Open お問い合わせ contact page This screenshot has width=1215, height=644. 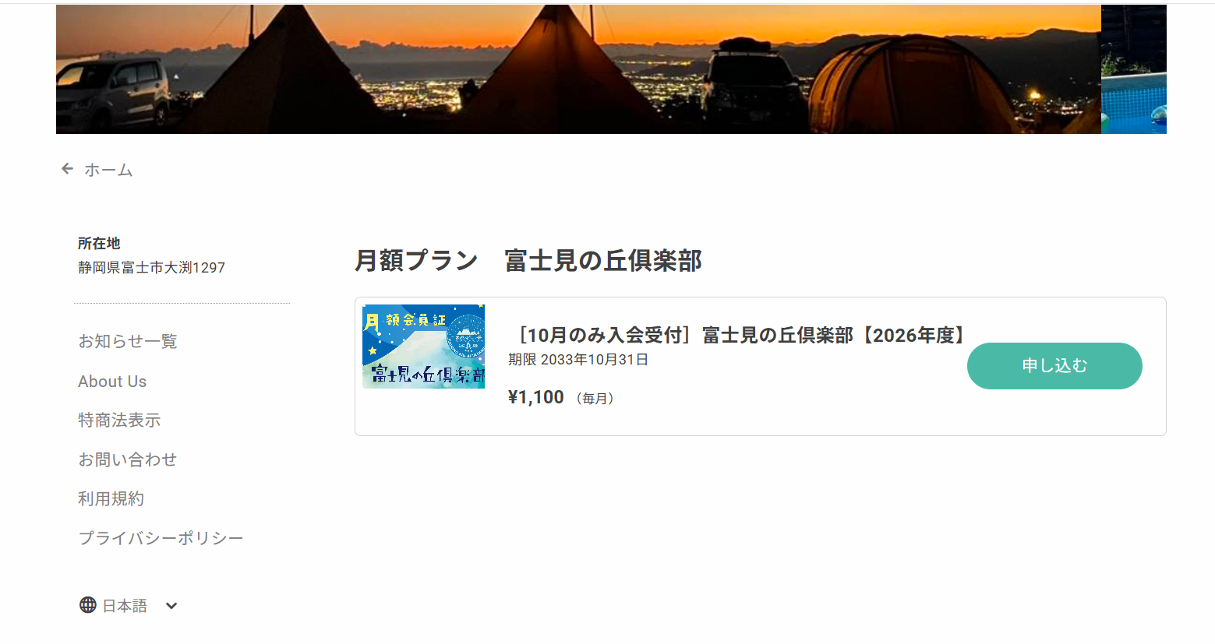pyautogui.click(x=128, y=459)
